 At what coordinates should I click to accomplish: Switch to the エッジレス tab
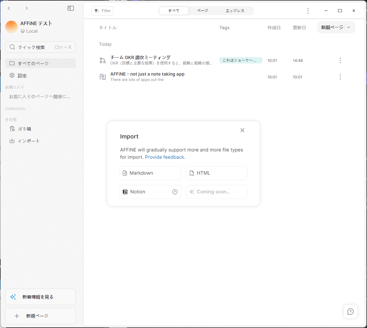click(x=235, y=11)
